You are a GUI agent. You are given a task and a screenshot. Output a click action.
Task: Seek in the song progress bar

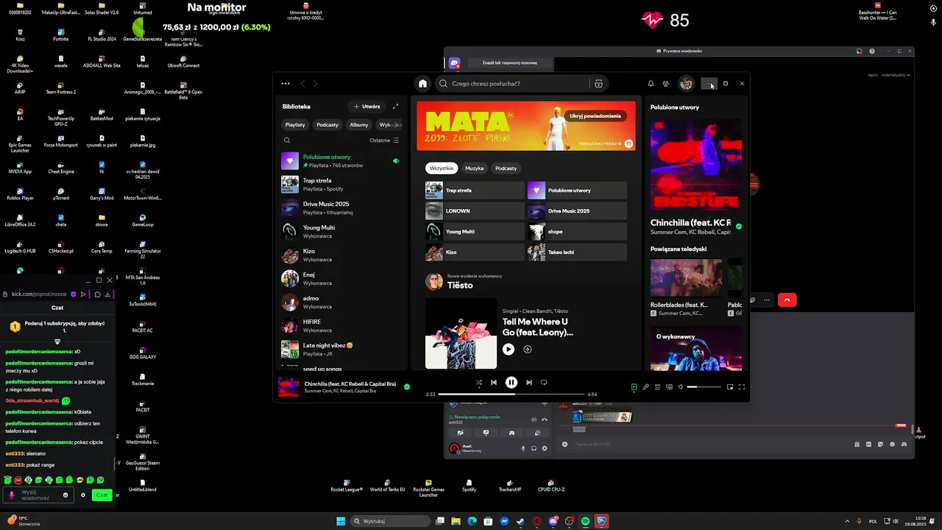tap(511, 394)
